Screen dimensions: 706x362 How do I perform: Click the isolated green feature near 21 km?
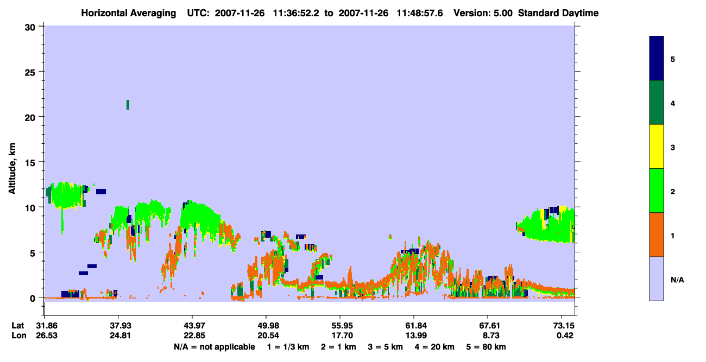pos(128,105)
